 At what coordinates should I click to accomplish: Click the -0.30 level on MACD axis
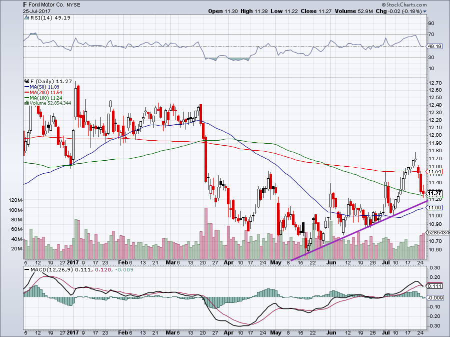[x=434, y=326]
